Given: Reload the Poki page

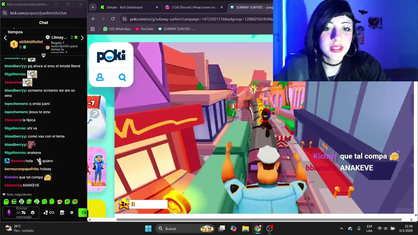Looking at the screenshot, I should [x=113, y=19].
